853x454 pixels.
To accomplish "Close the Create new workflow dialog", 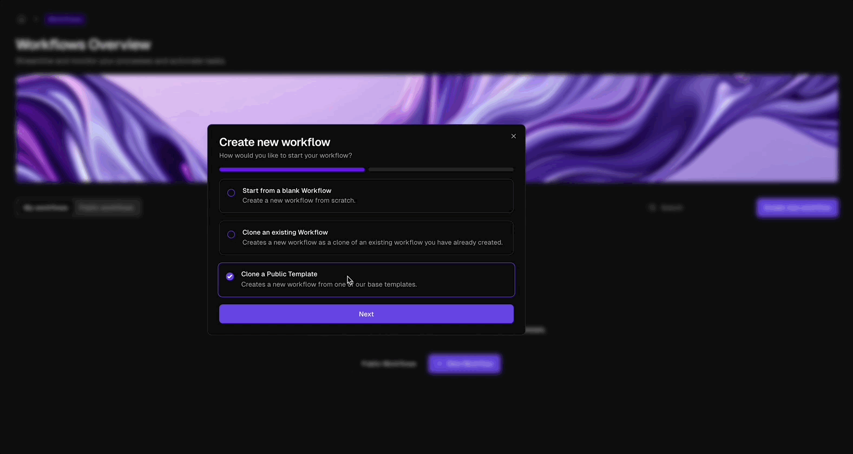I will pos(514,136).
